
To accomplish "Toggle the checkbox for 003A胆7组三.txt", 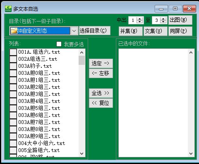I will tap(13, 122).
